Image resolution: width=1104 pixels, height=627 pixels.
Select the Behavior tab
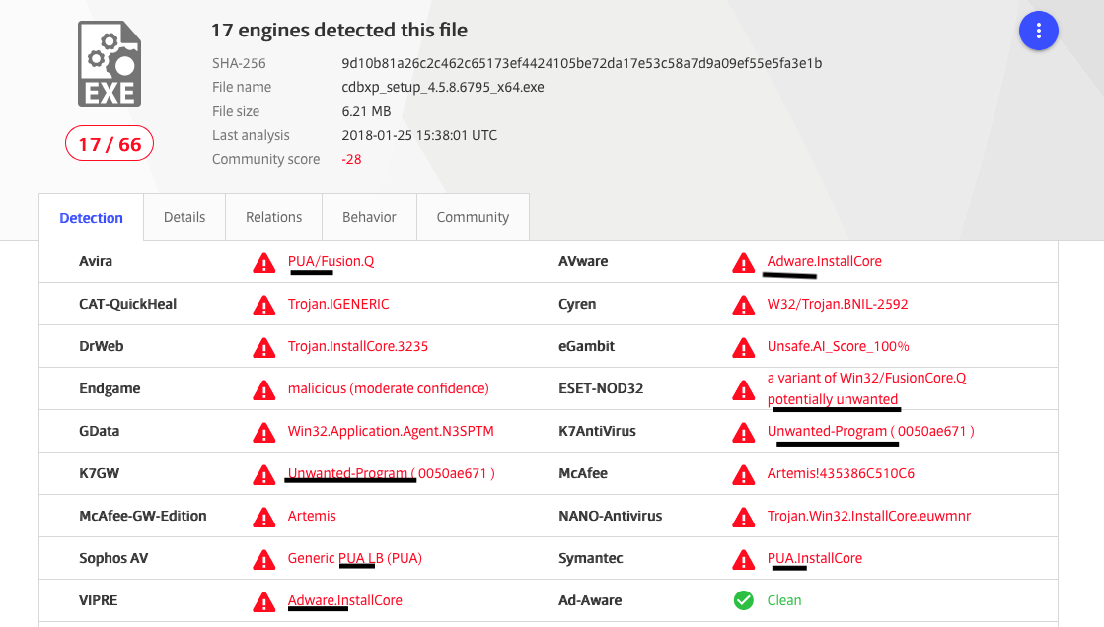(x=369, y=217)
